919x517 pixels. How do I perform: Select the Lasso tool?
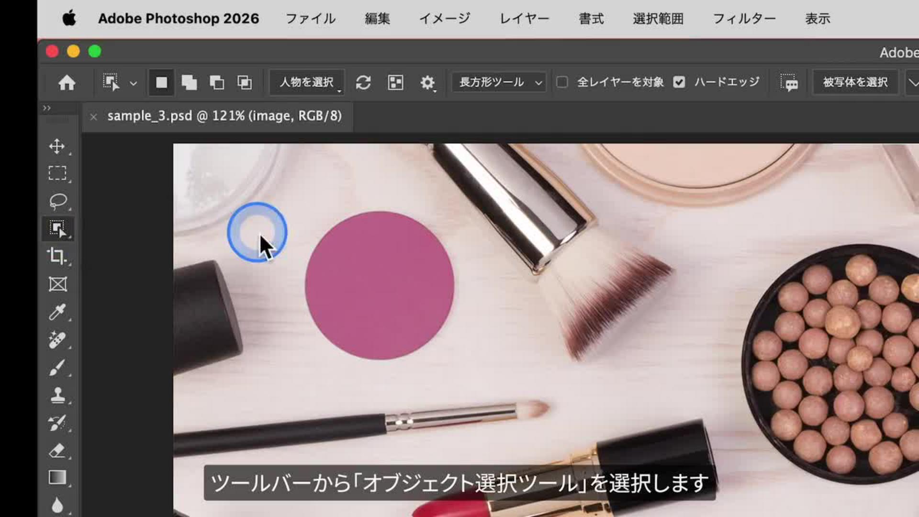coord(57,201)
